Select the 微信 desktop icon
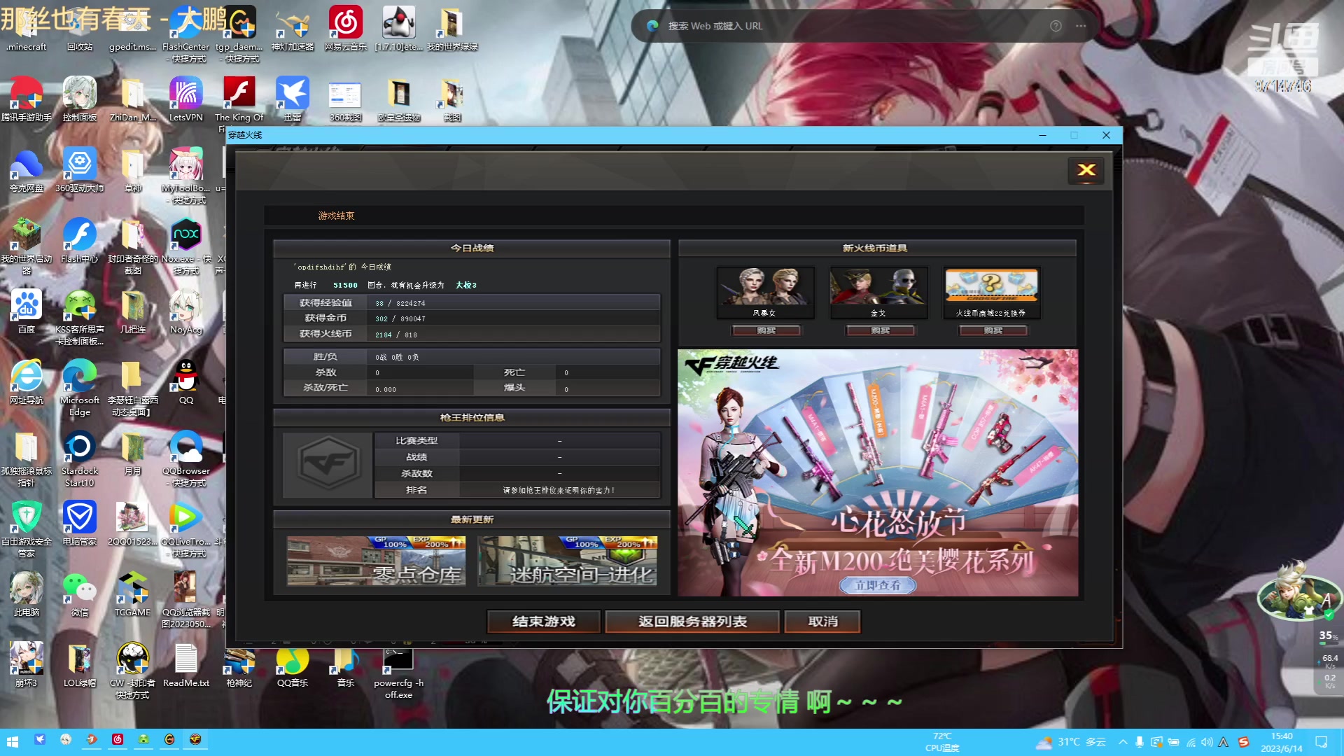This screenshot has height=756, width=1344. (80, 594)
